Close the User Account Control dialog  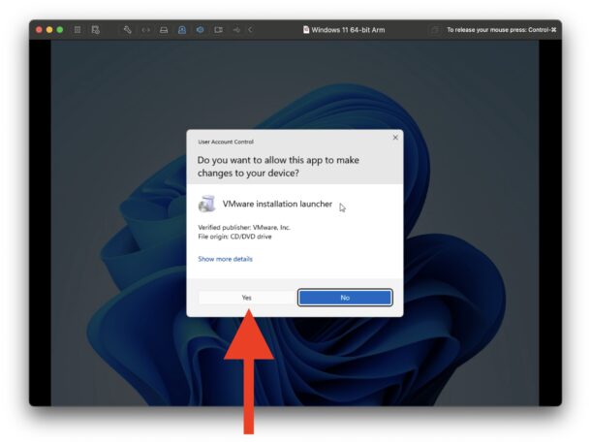click(x=395, y=138)
